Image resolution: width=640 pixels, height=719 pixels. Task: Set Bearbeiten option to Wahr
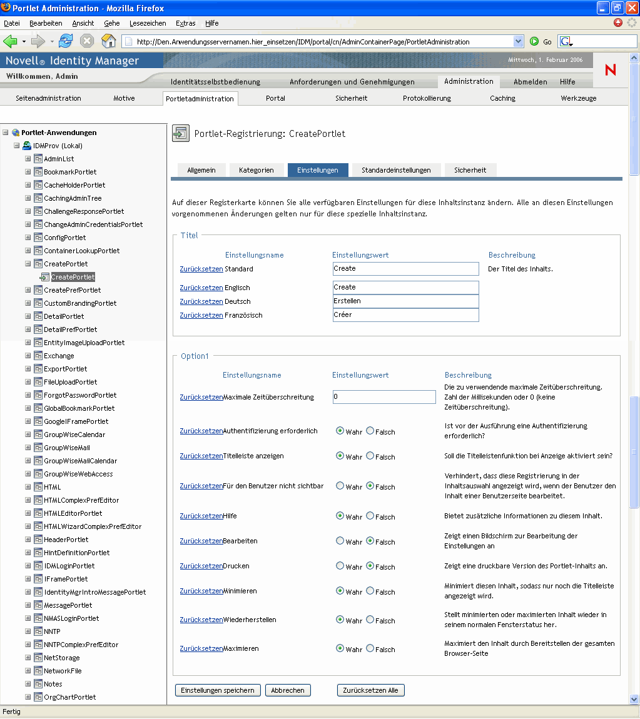point(340,541)
